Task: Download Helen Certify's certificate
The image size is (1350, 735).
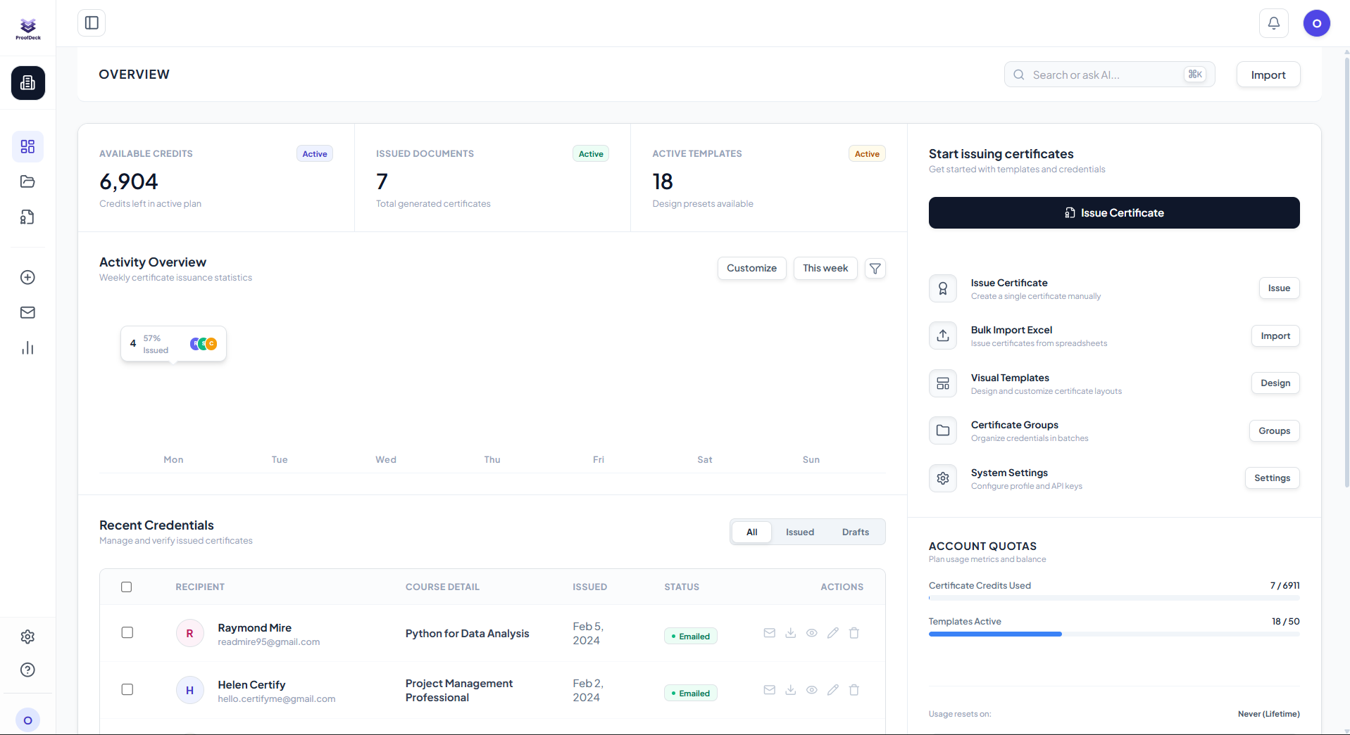Action: click(791, 690)
